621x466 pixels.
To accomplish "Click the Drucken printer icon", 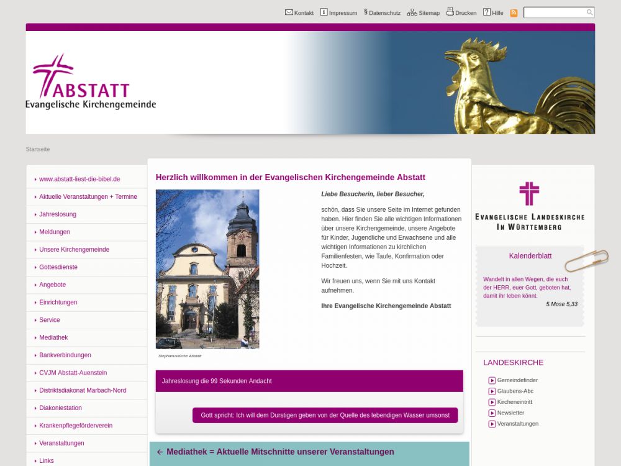I will (x=450, y=12).
